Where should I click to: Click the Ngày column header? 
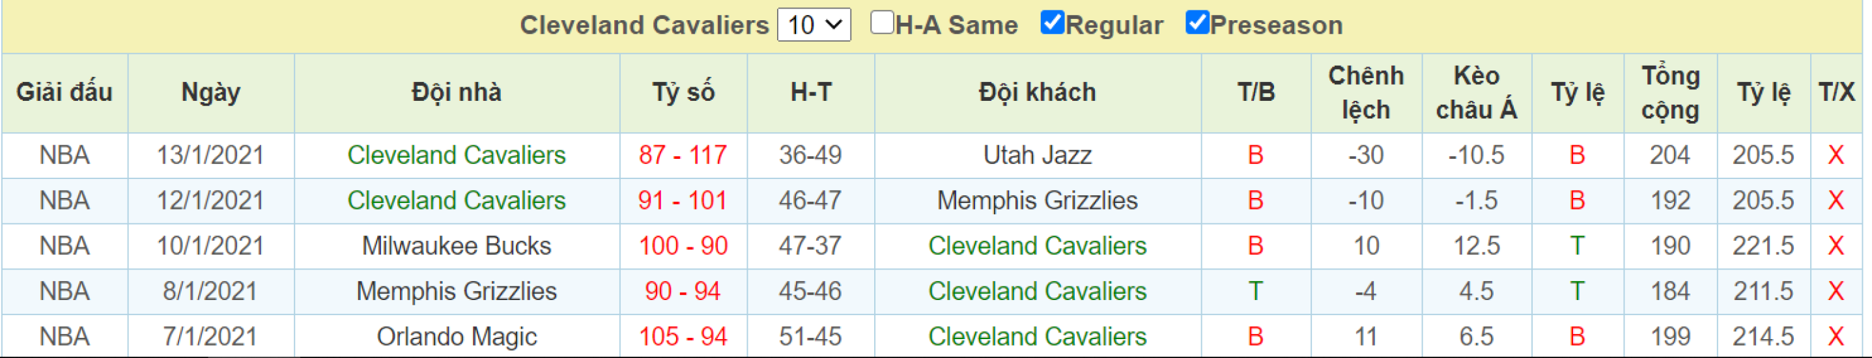[x=211, y=93]
